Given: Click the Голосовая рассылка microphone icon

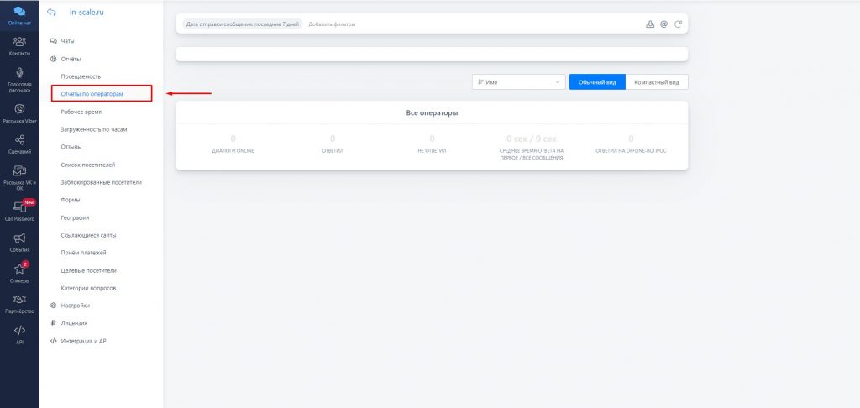Looking at the screenshot, I should pos(19,75).
